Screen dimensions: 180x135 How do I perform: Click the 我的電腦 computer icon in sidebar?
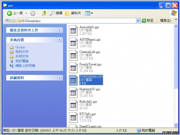(12, 61)
